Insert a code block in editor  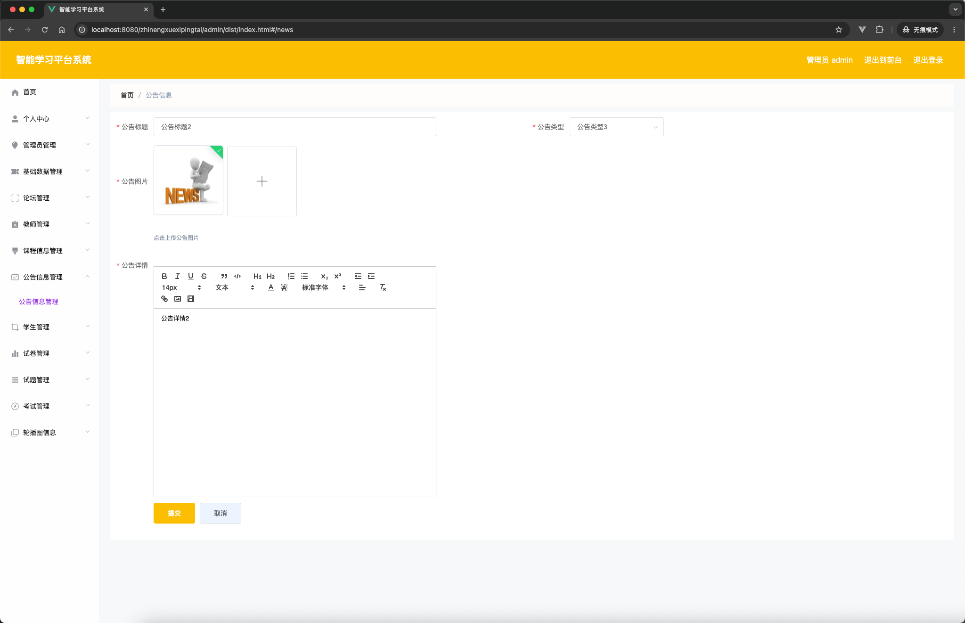click(237, 276)
